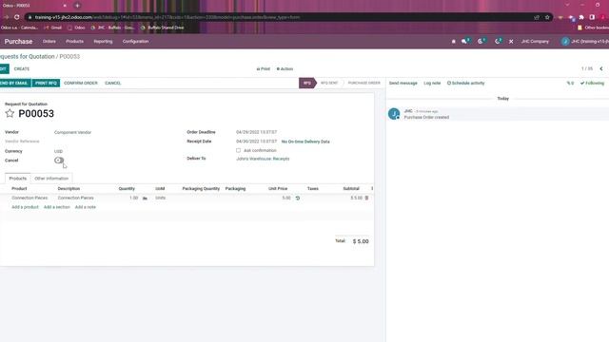609x342 pixels.
Task: Open the Buffalo Shared Drive bookmark
Action: tap(163, 28)
